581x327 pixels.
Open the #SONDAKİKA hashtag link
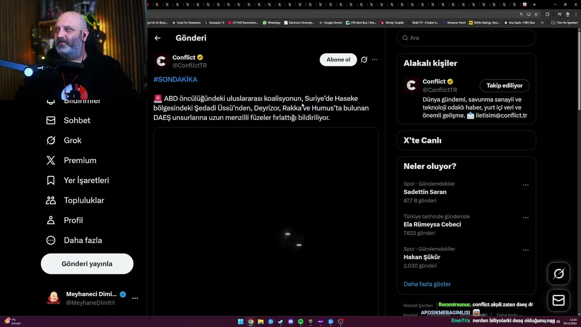(175, 79)
